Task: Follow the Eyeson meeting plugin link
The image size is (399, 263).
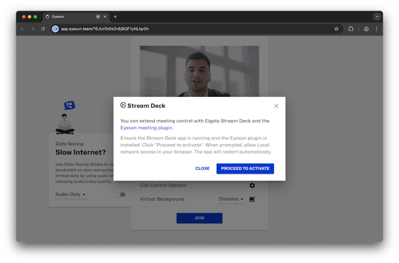Action: point(146,128)
